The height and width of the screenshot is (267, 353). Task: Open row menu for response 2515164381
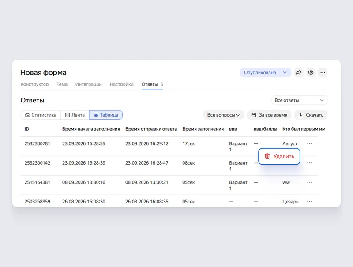pyautogui.click(x=309, y=182)
